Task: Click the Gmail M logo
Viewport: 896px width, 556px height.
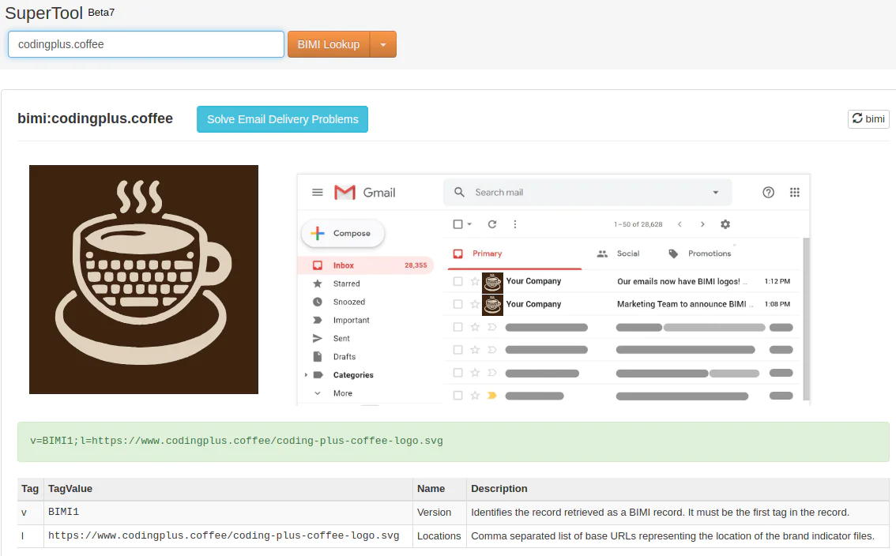Action: point(344,193)
